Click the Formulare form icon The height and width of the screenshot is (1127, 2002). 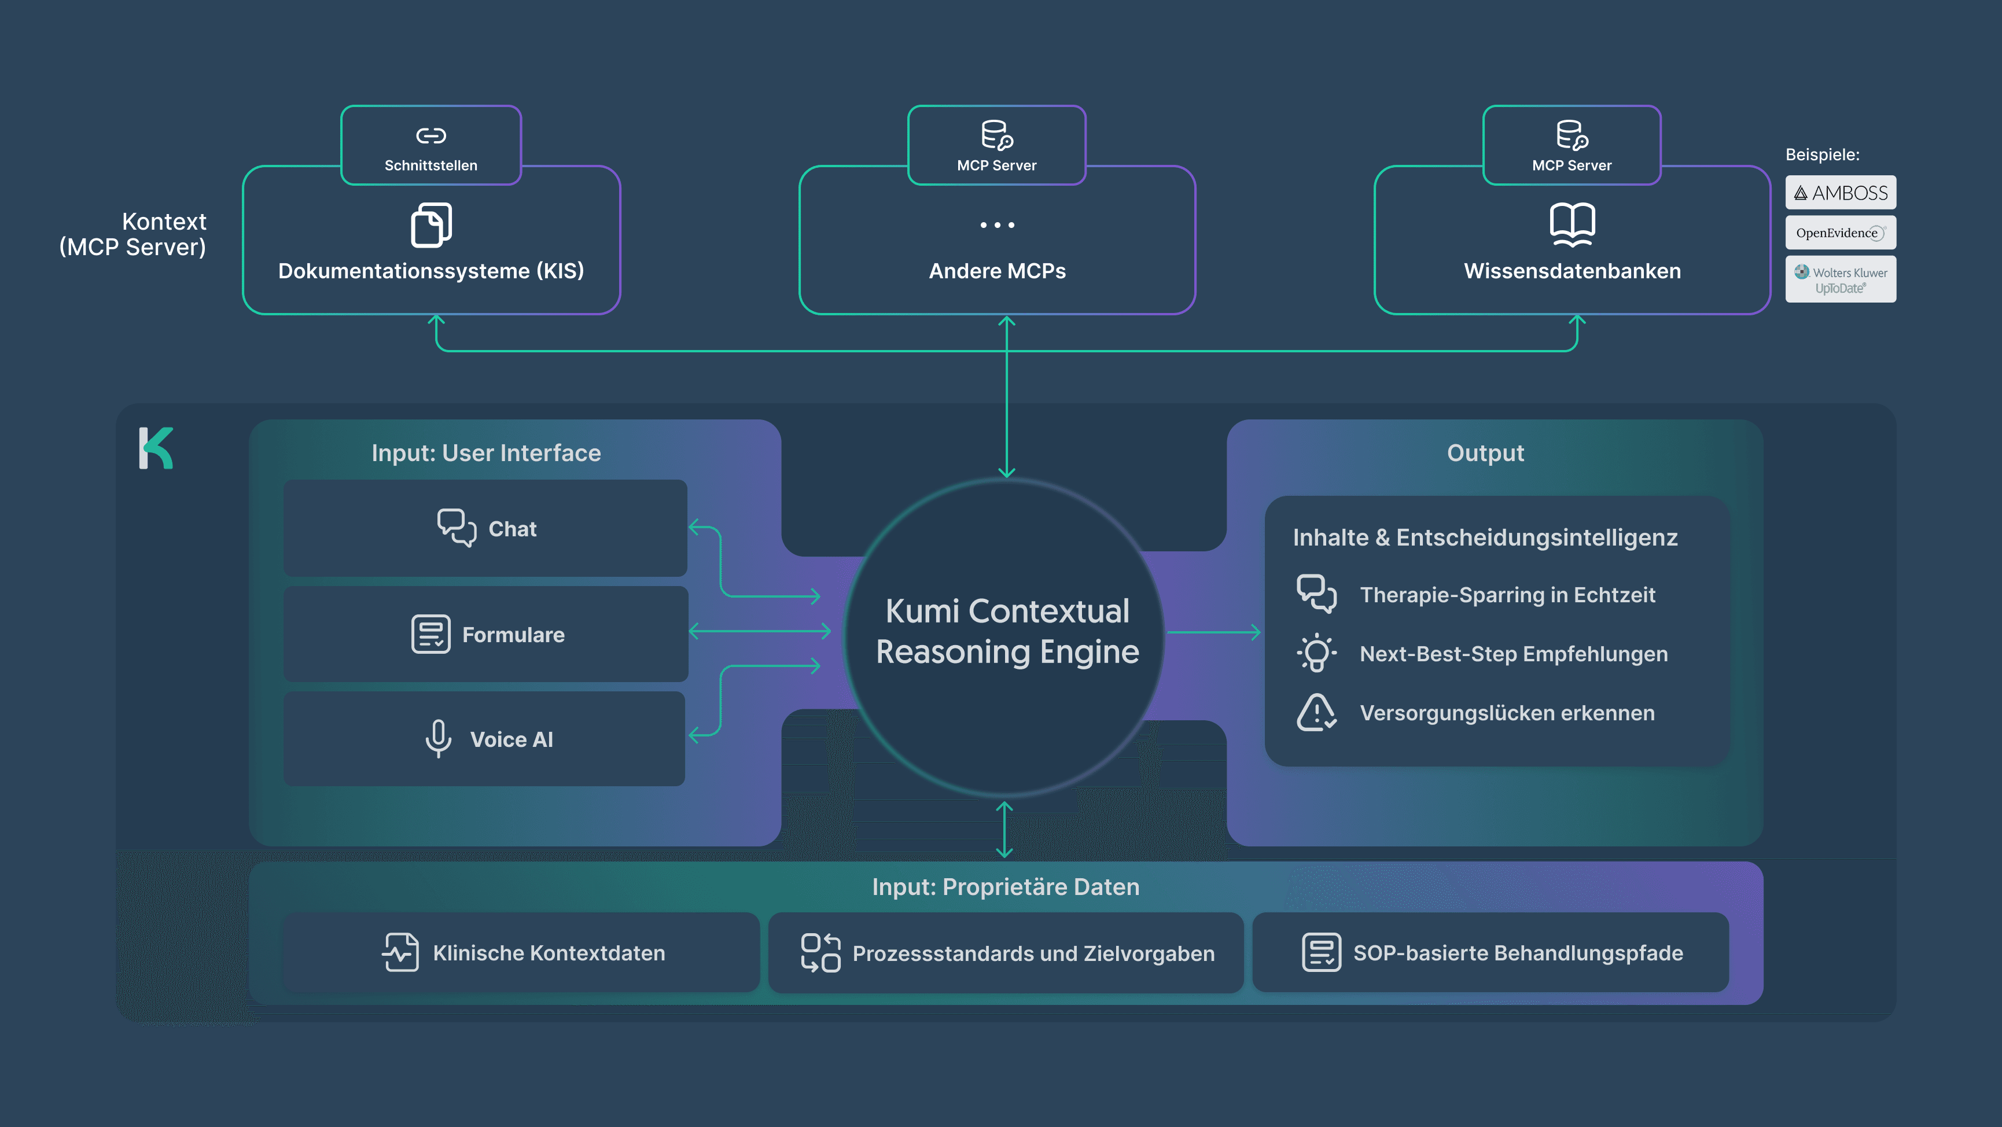point(430,634)
